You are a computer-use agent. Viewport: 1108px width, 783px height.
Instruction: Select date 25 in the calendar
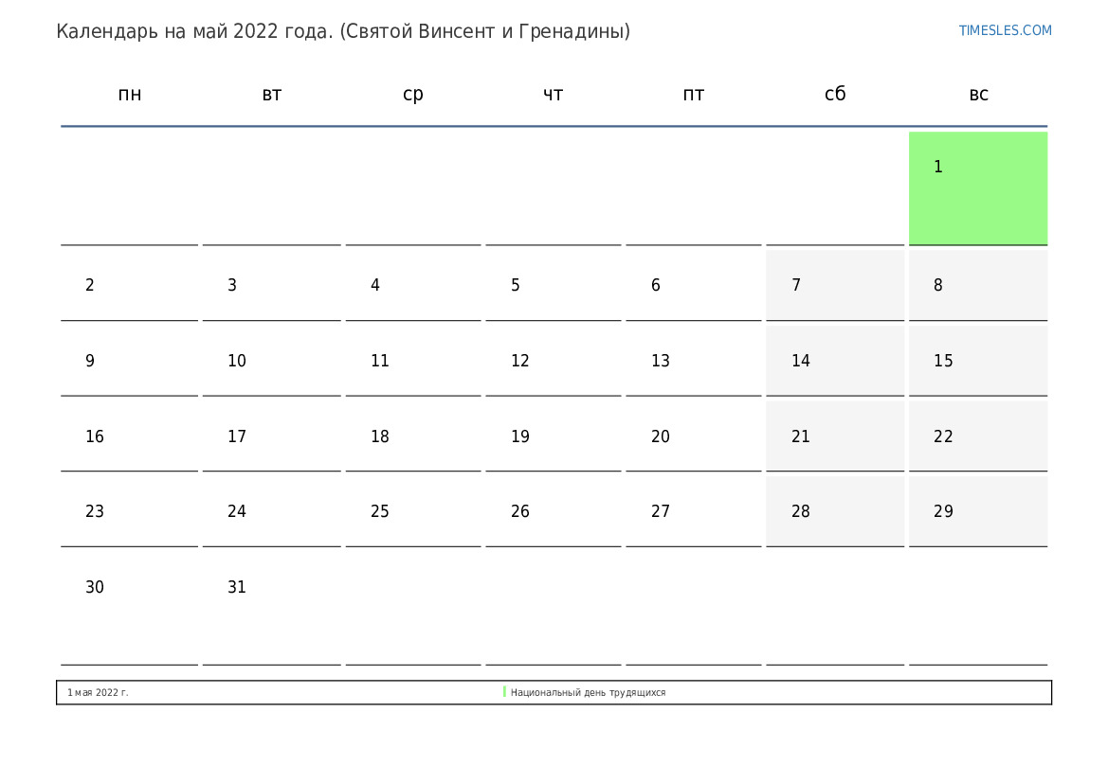412,511
